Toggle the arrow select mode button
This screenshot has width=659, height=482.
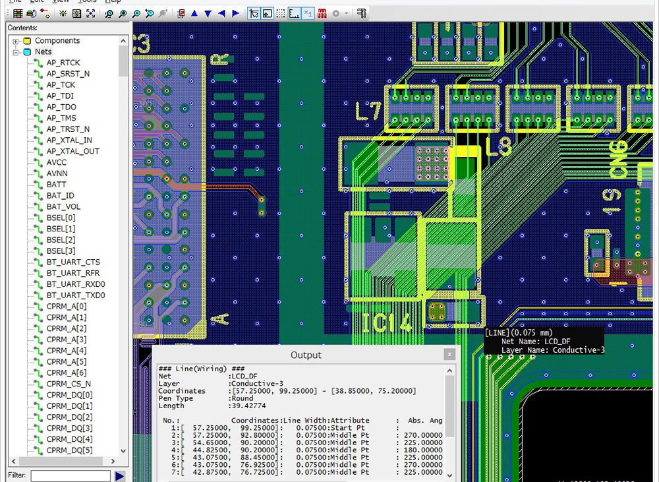[254, 13]
